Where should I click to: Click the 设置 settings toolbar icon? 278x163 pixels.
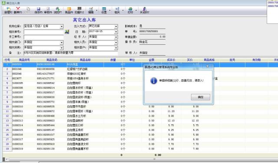(104, 9)
